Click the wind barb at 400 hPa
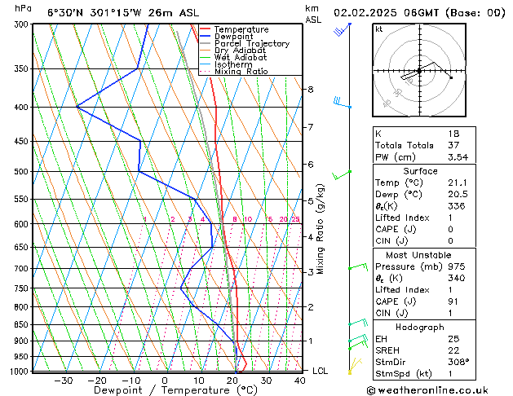This screenshot has height=396, width=513. (342, 102)
